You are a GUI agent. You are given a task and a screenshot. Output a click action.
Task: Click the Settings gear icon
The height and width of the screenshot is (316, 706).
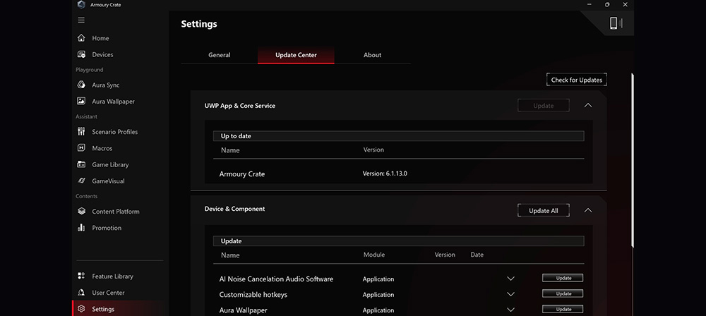[81, 309]
